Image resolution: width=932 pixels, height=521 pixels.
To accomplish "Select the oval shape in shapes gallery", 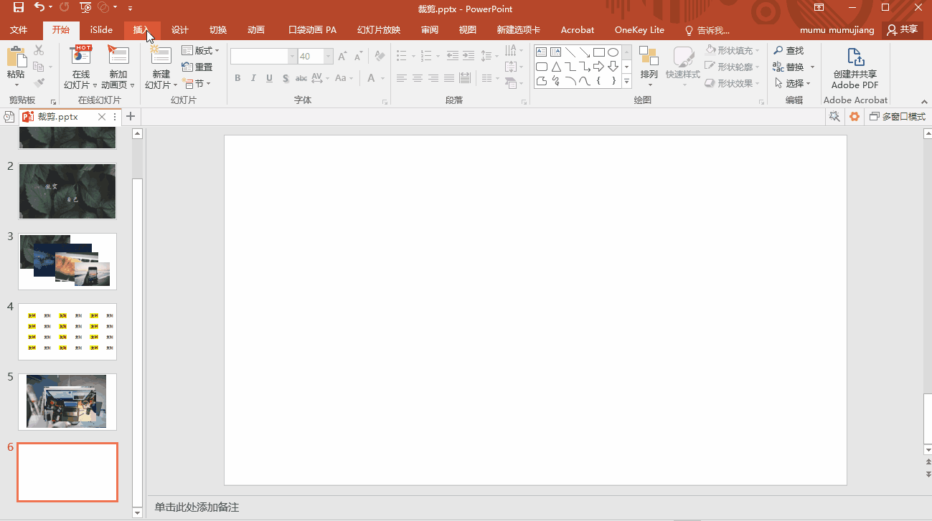I will 613,52.
